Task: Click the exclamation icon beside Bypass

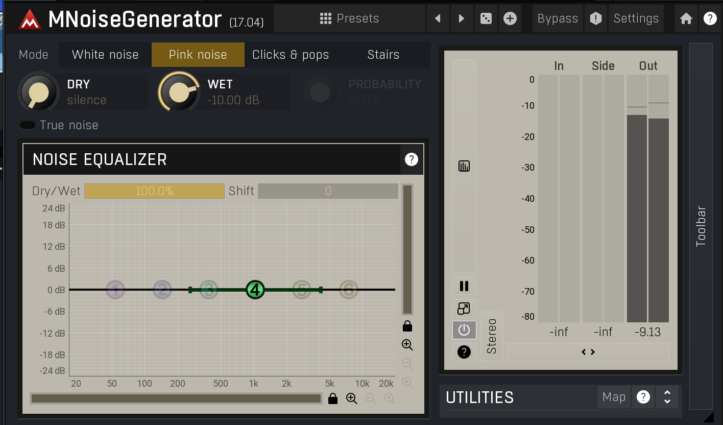Action: pyautogui.click(x=595, y=18)
